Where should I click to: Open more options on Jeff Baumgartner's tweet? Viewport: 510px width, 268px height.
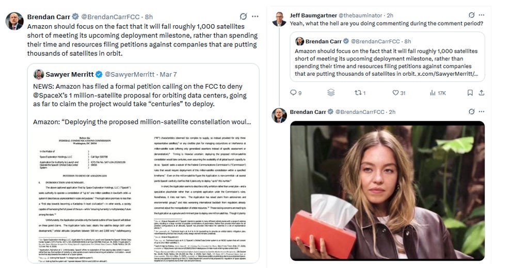482,15
